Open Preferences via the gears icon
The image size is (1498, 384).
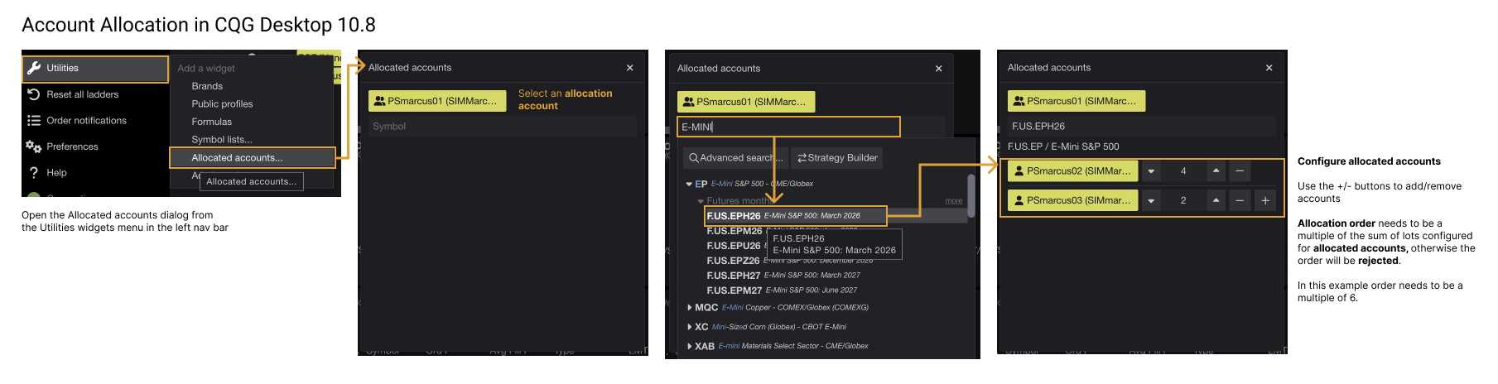click(x=34, y=146)
